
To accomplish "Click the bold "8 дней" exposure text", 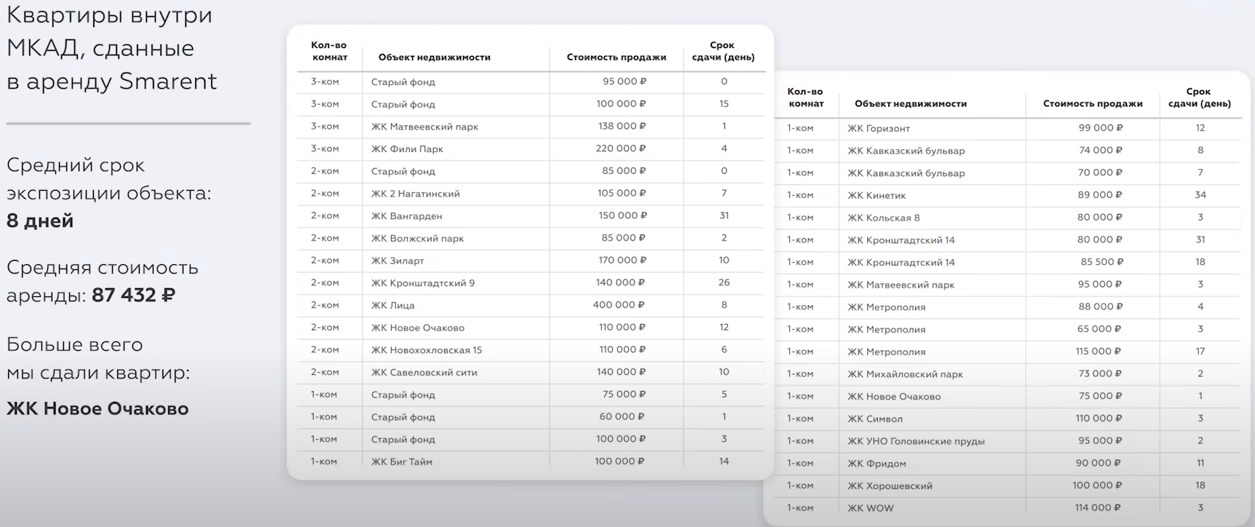I will (40, 221).
